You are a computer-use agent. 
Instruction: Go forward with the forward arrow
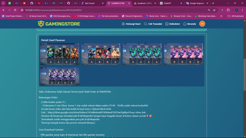point(9,10)
